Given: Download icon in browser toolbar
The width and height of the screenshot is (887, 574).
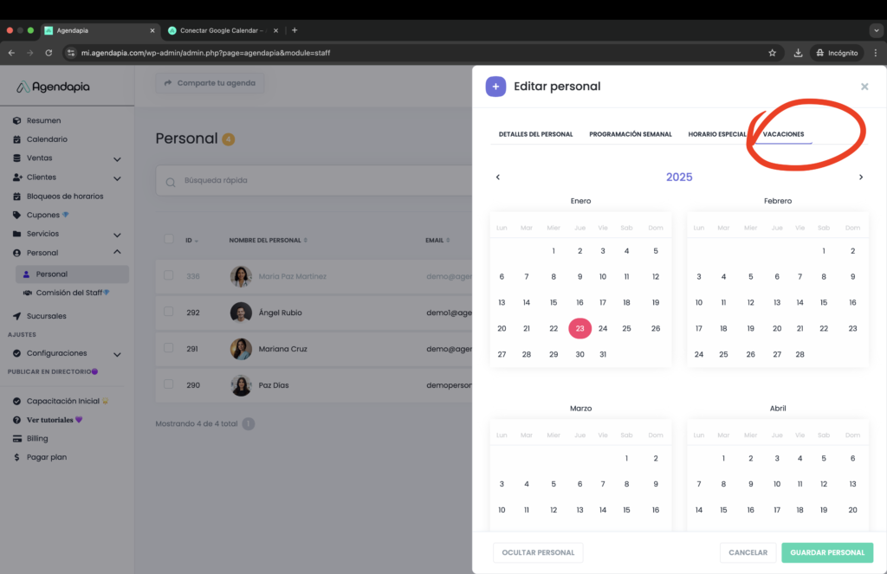Looking at the screenshot, I should (x=798, y=53).
